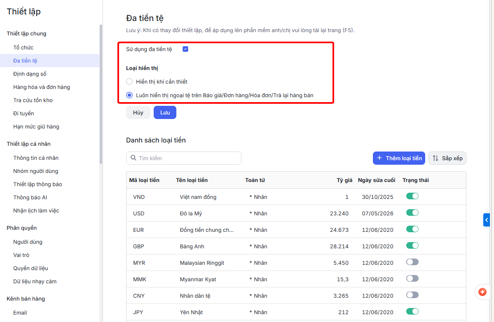The height and width of the screenshot is (322, 494).
Task: Click Bảng Anh name cell
Action: coord(192,247)
